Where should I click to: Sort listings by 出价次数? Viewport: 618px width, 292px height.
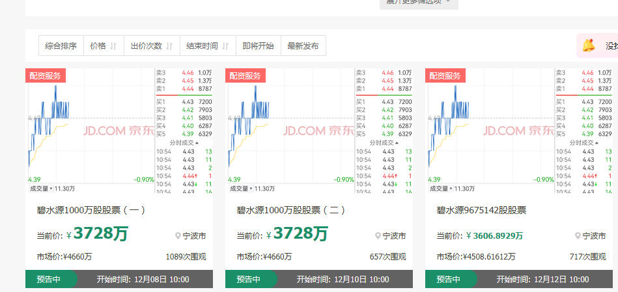[x=152, y=46]
